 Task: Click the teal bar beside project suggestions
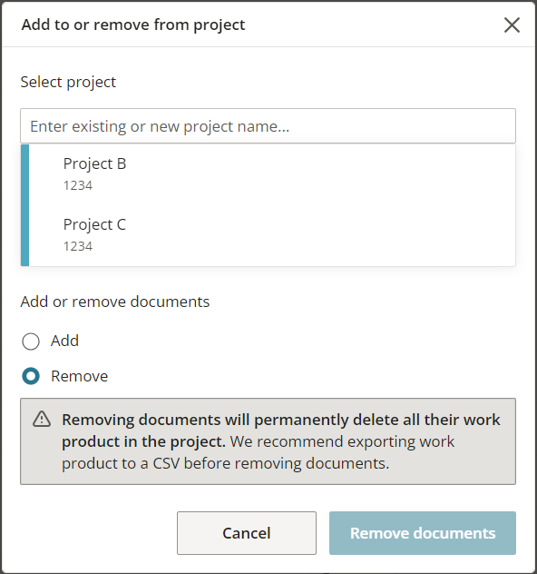tap(24, 205)
